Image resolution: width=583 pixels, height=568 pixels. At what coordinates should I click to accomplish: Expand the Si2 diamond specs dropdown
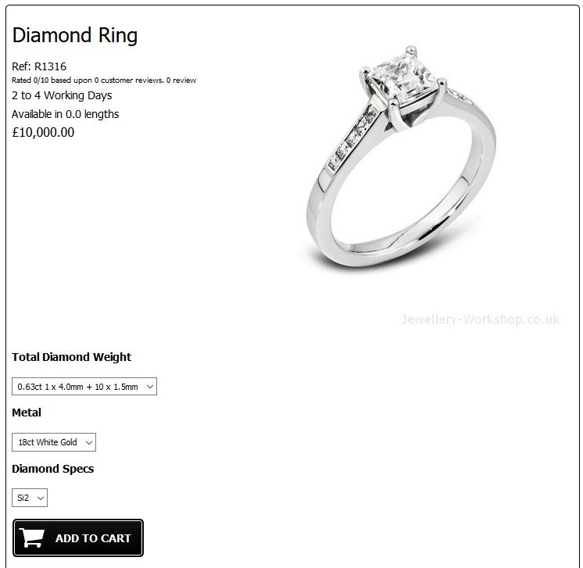[30, 498]
